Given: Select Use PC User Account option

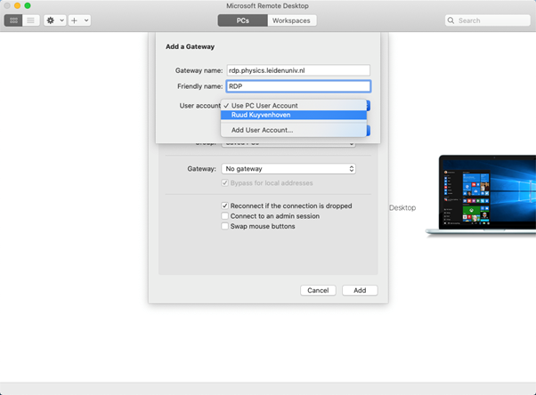Looking at the screenshot, I should tap(264, 105).
